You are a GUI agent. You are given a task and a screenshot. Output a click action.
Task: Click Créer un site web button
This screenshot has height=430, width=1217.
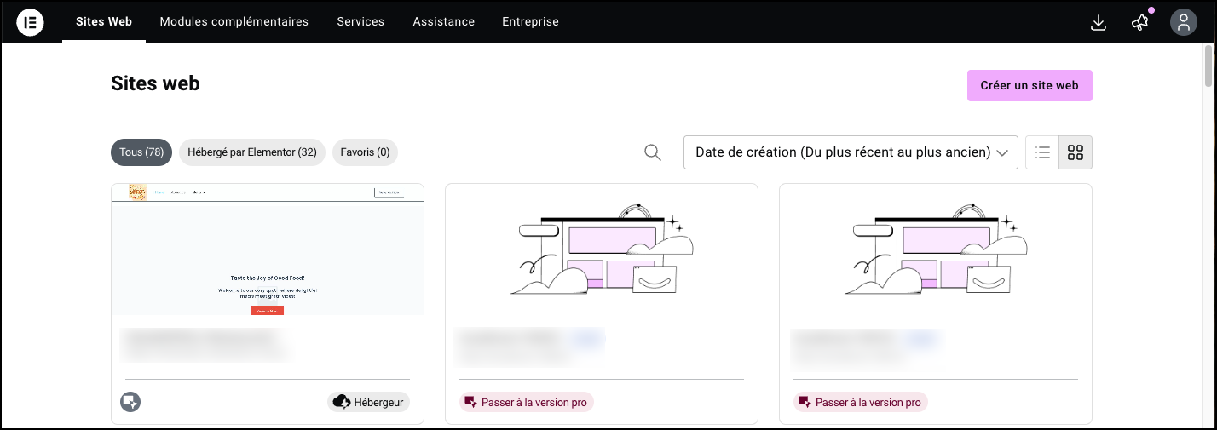[1030, 85]
